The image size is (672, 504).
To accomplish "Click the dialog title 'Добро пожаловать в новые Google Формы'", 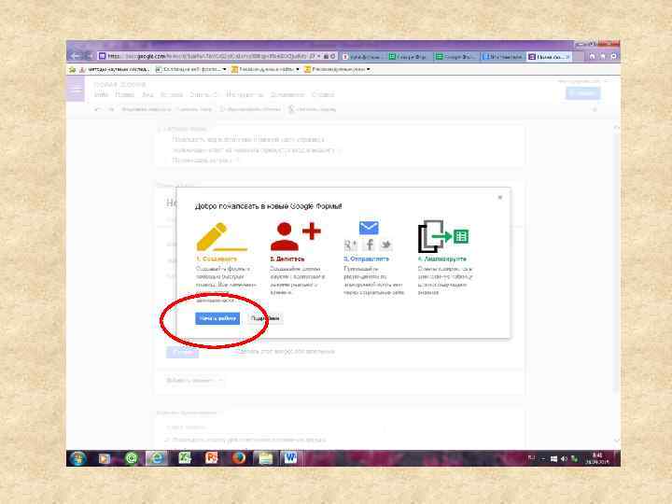I will tap(268, 206).
